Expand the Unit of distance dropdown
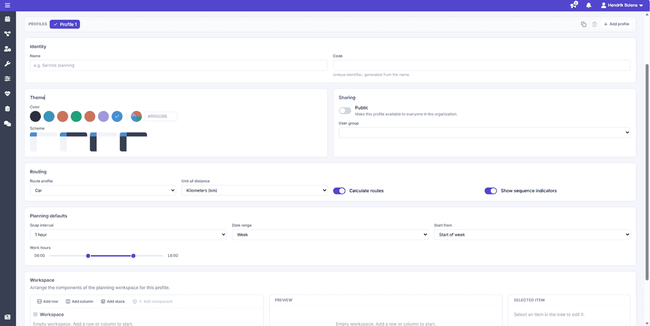 255,190
